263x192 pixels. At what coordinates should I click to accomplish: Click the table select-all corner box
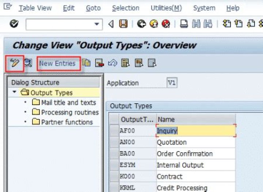(114, 119)
